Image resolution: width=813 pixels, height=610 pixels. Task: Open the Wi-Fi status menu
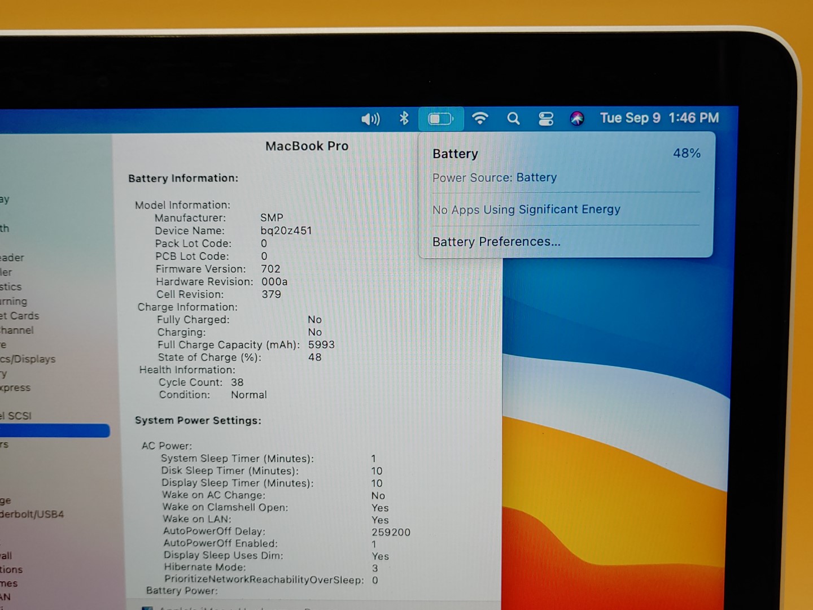(480, 118)
